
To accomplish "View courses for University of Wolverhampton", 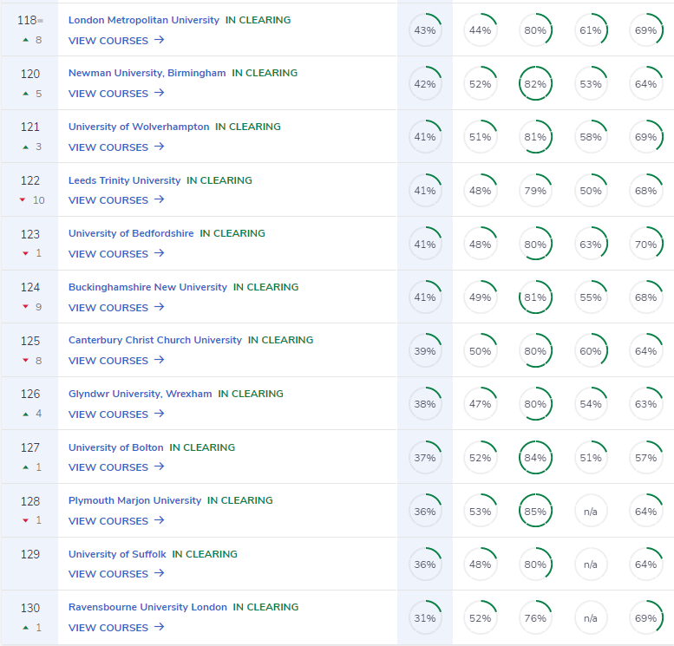I will (x=116, y=147).
